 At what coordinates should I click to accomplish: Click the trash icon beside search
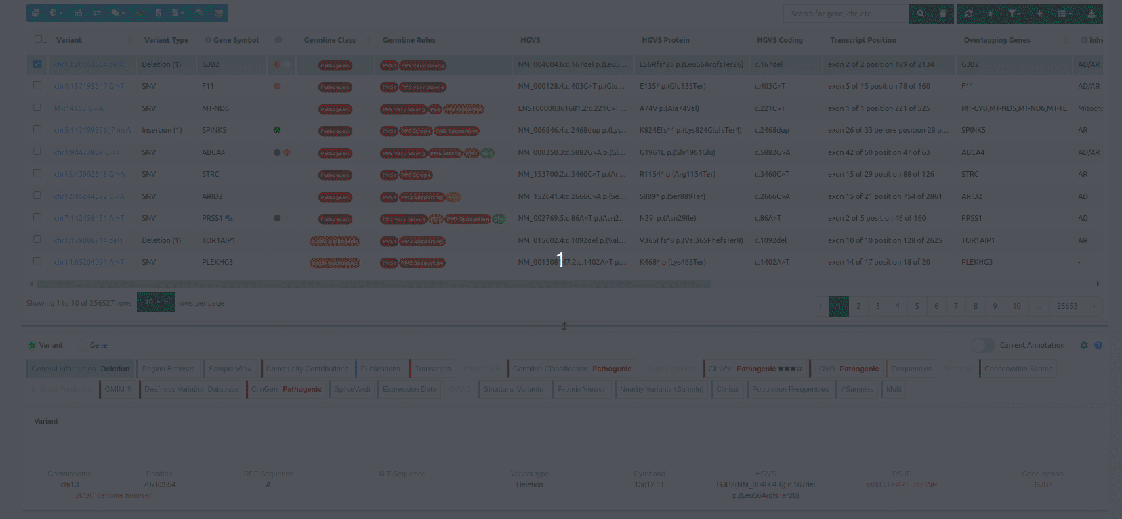[942, 14]
